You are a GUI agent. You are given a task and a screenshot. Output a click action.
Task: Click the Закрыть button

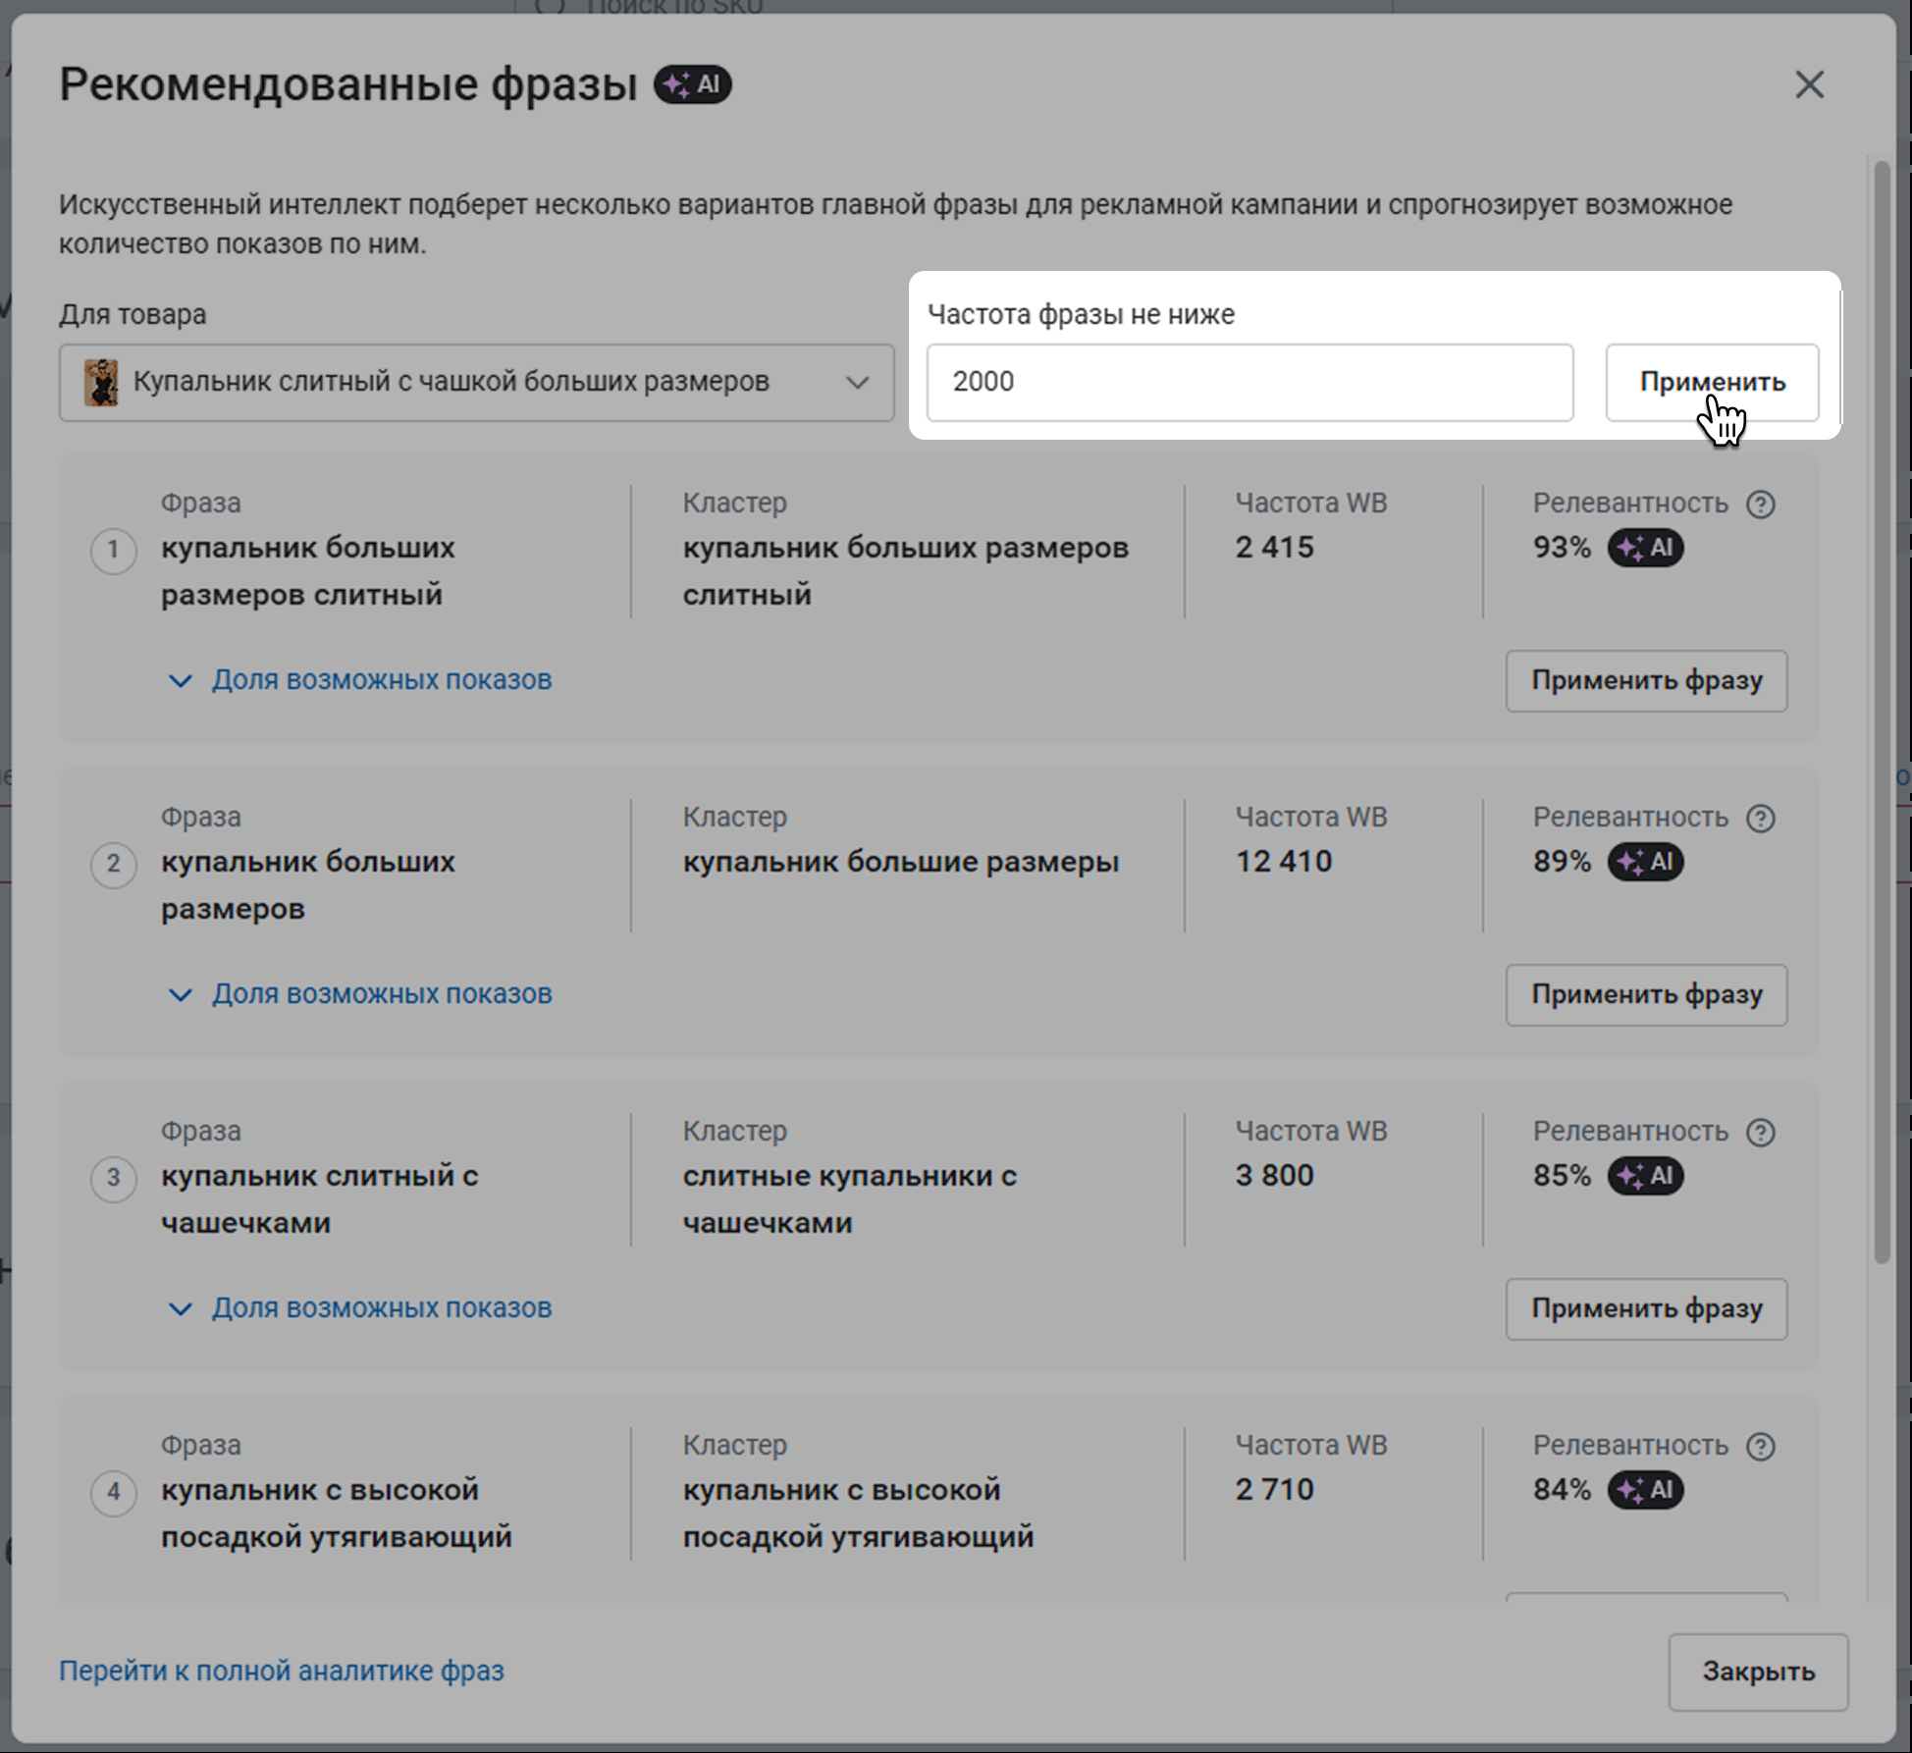[1758, 1672]
